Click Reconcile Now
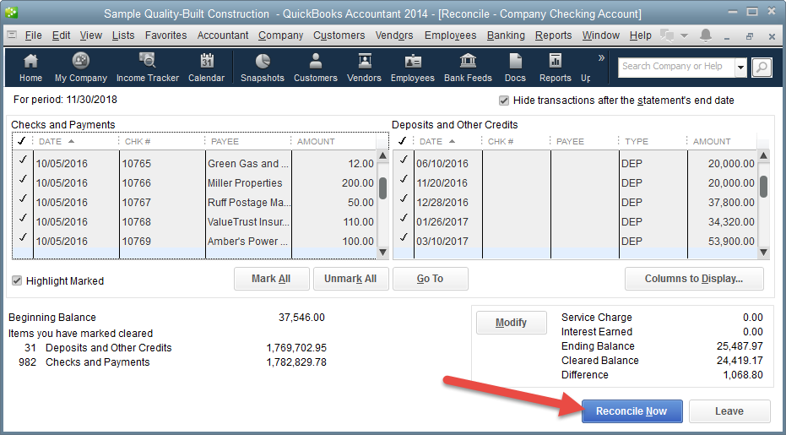 [x=632, y=411]
